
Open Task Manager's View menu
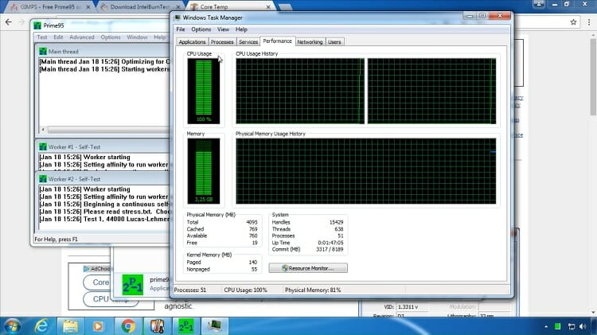pyautogui.click(x=223, y=29)
